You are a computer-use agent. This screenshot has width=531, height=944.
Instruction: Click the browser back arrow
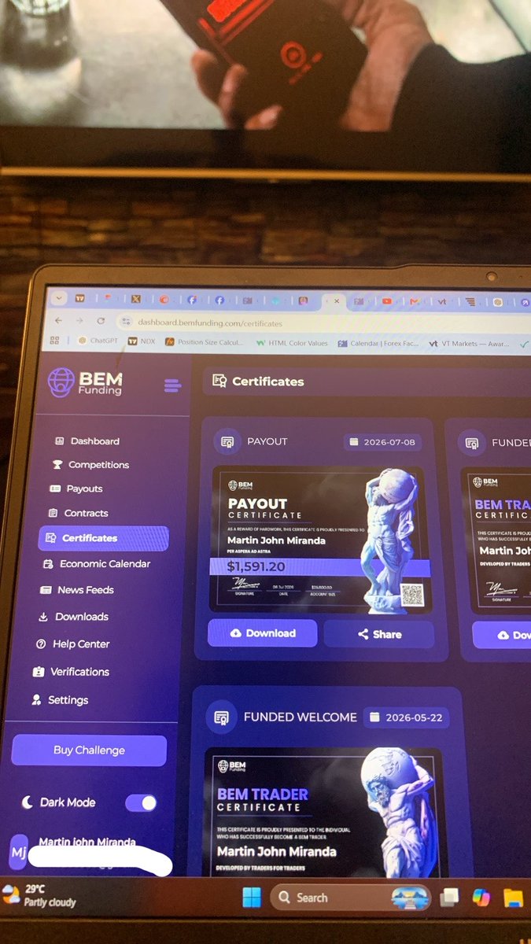(58, 321)
